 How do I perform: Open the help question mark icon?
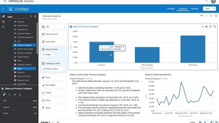tap(206, 1)
